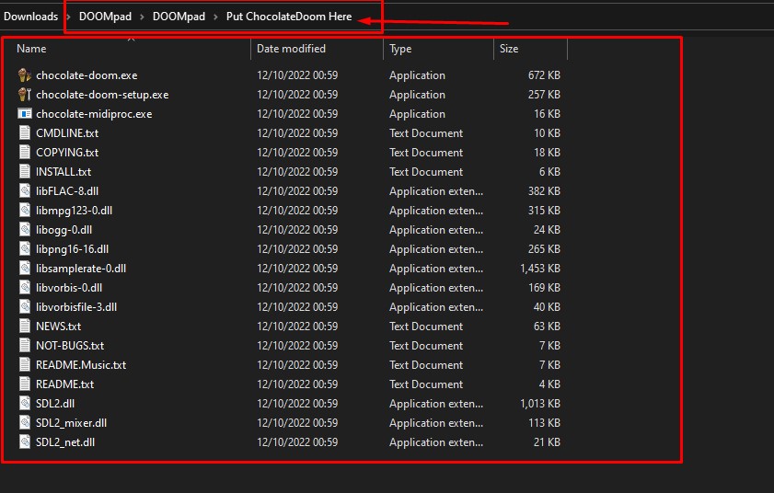Select the SDL2_net.dll filename
This screenshot has width=774, height=493.
pyautogui.click(x=65, y=442)
